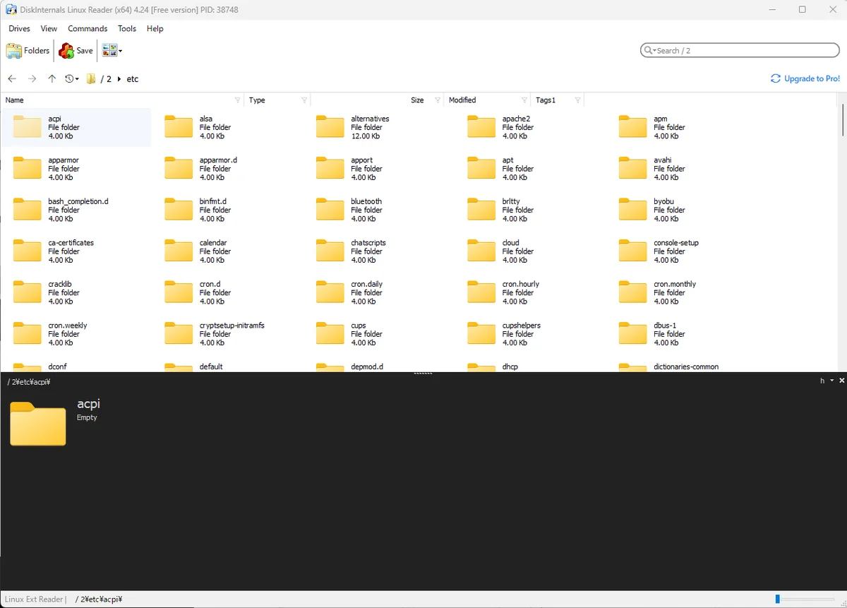The height and width of the screenshot is (608, 847).
Task: Open the Type column filter
Action: point(304,100)
